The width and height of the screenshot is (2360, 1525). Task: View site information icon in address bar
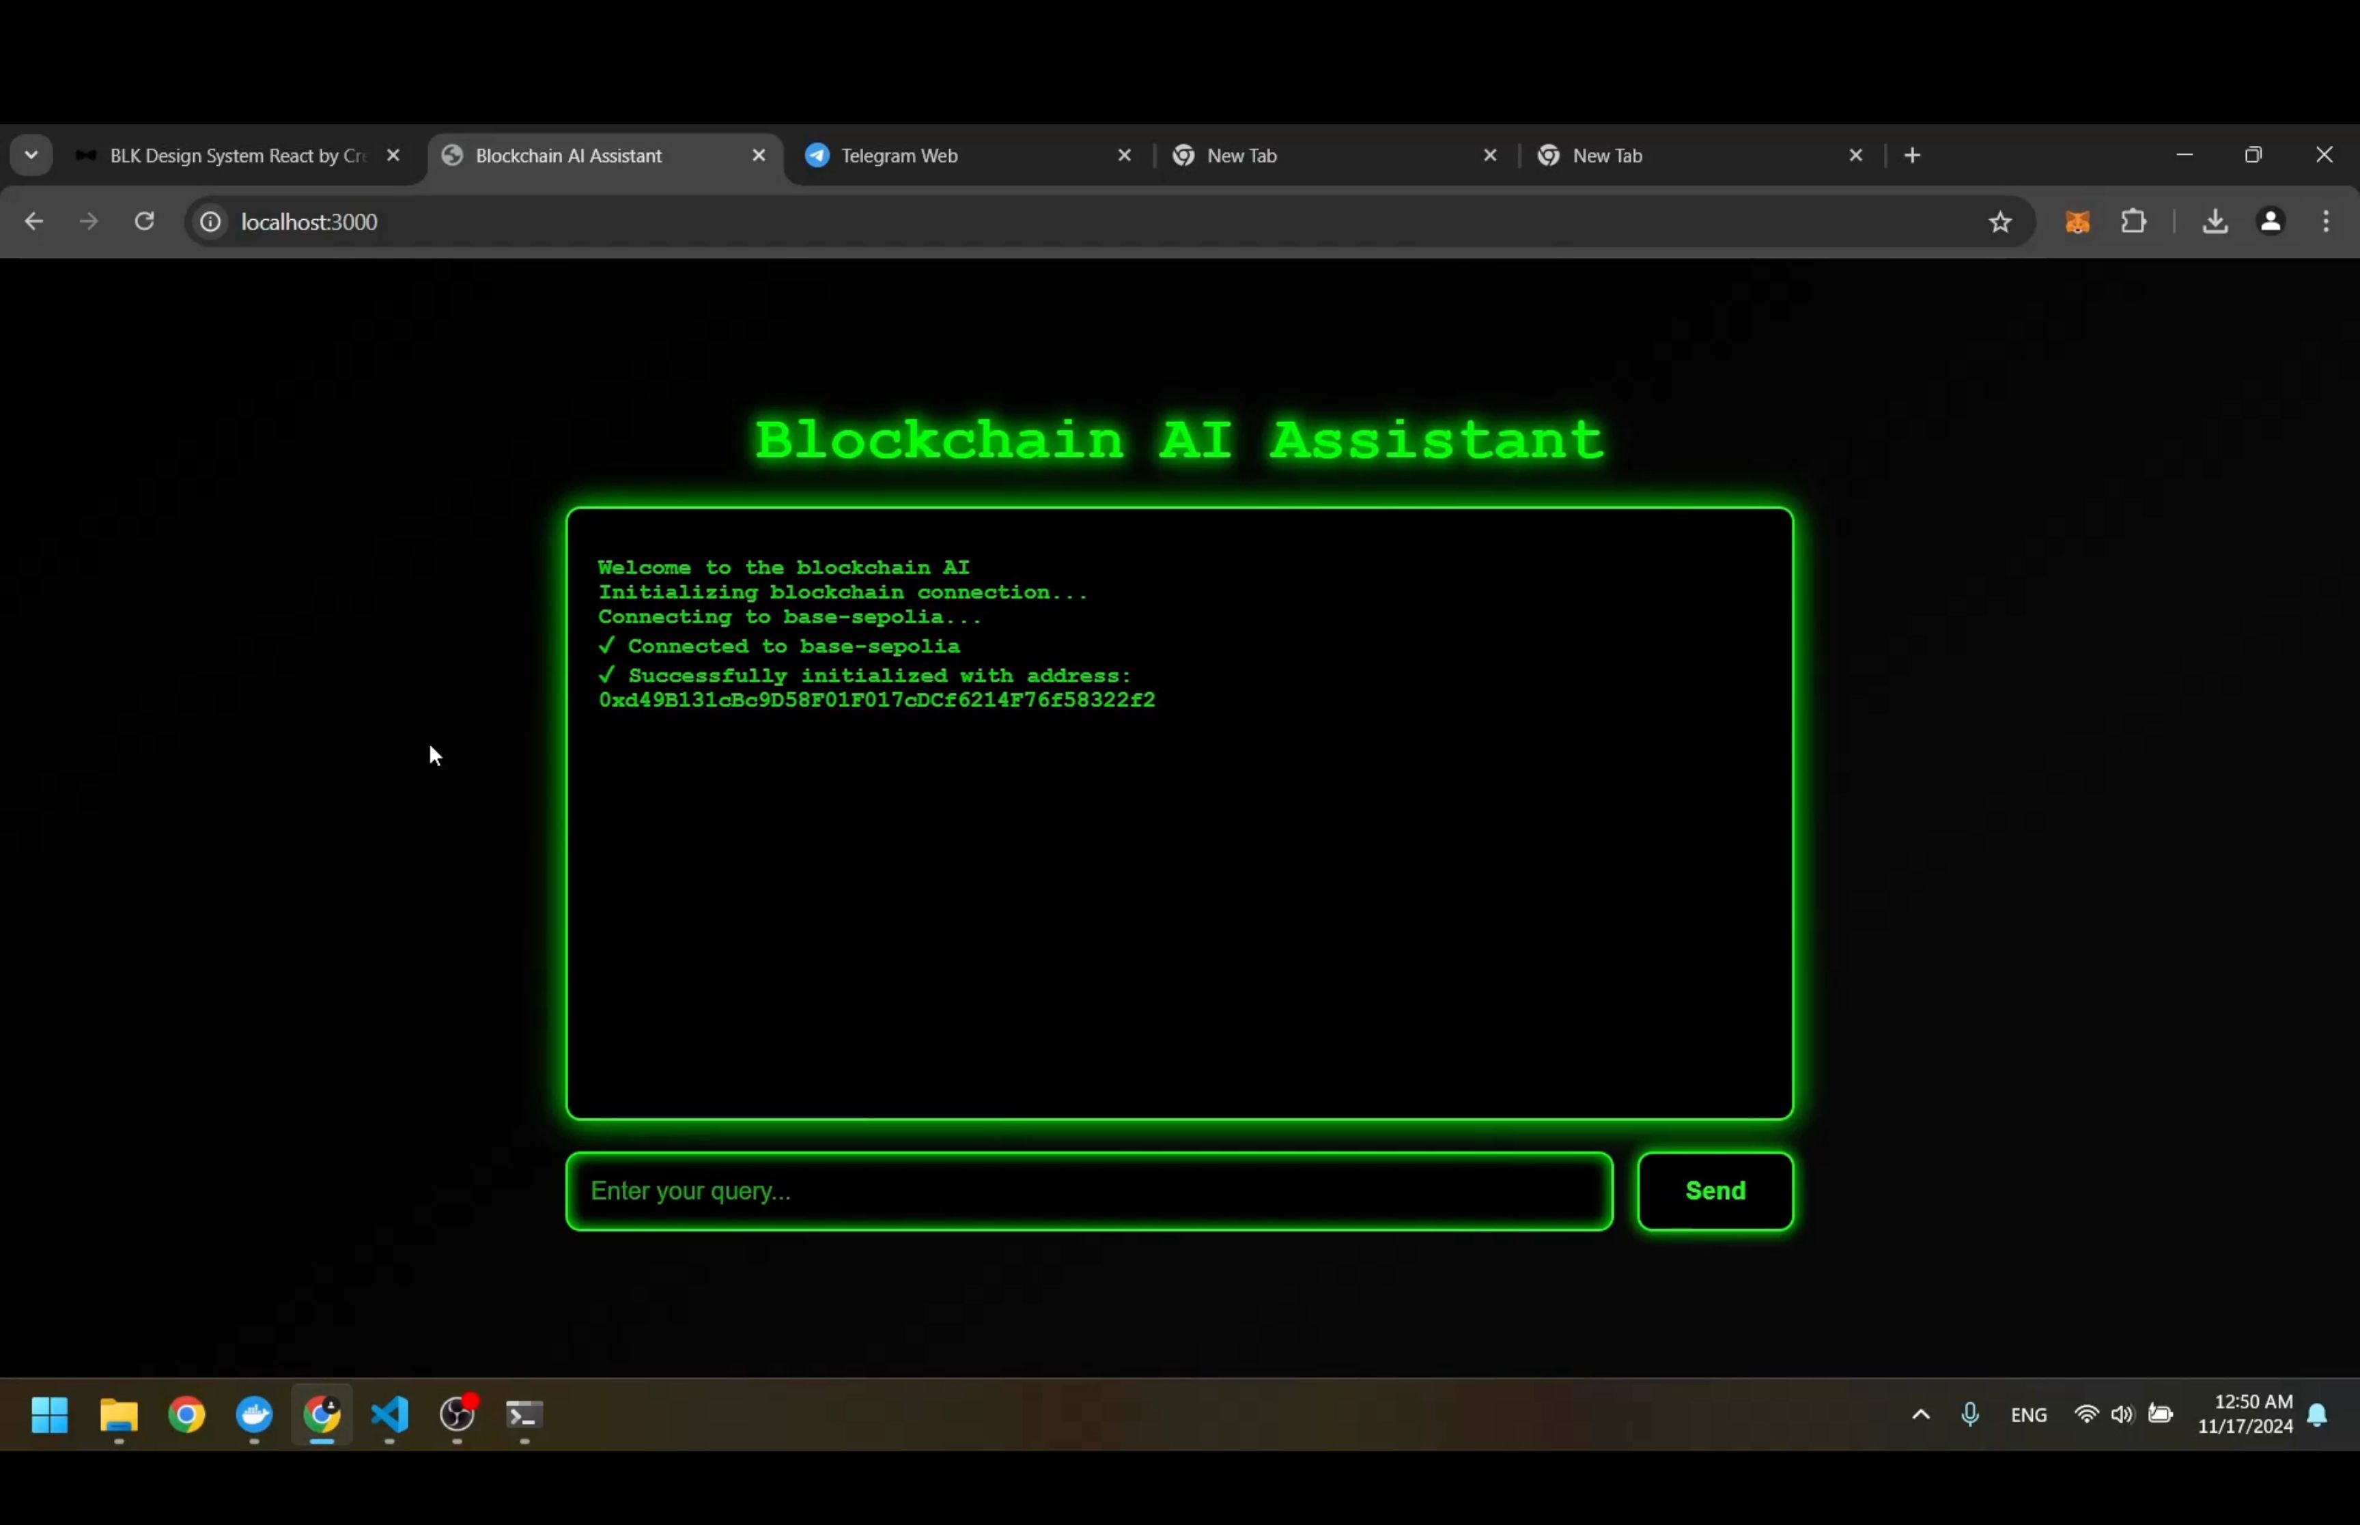pyautogui.click(x=210, y=222)
